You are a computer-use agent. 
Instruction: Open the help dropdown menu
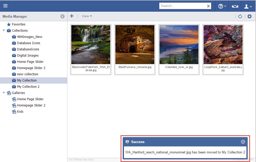pos(222,6)
